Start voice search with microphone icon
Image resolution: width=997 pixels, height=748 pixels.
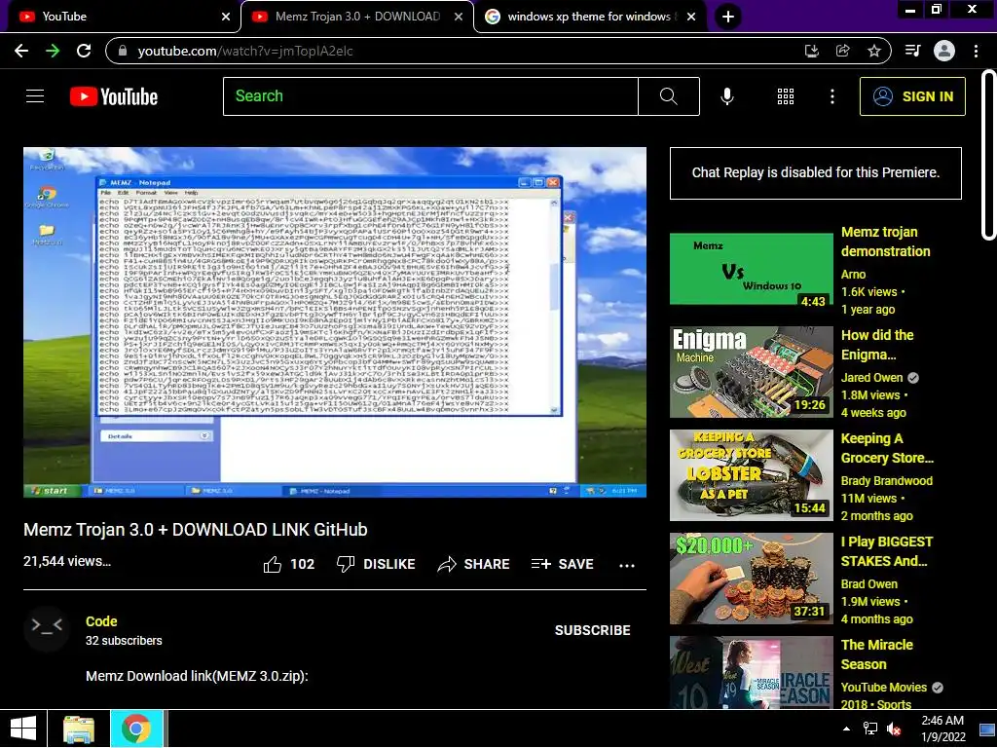726,96
